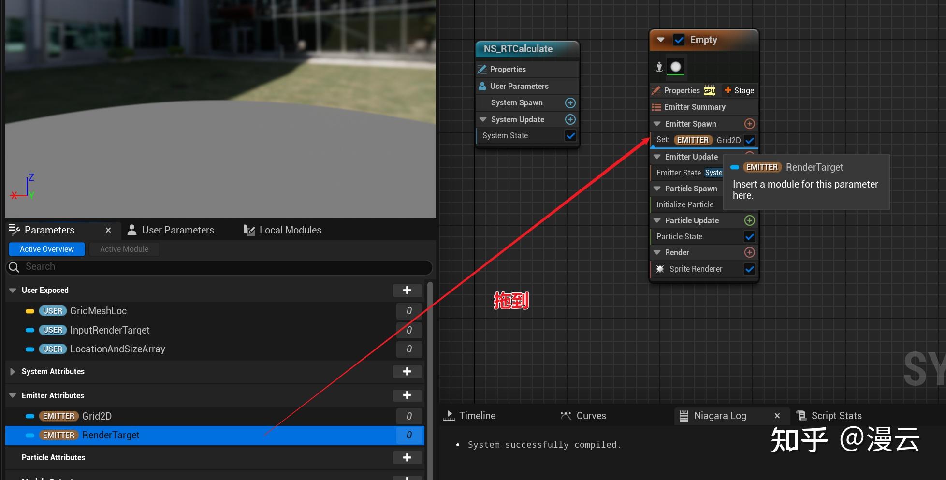Click the plus icon next to System Spawn
This screenshot has height=480, width=946.
coord(570,102)
